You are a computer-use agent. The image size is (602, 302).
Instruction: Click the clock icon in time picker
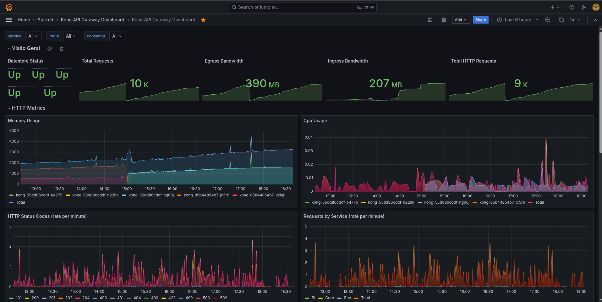(500, 20)
